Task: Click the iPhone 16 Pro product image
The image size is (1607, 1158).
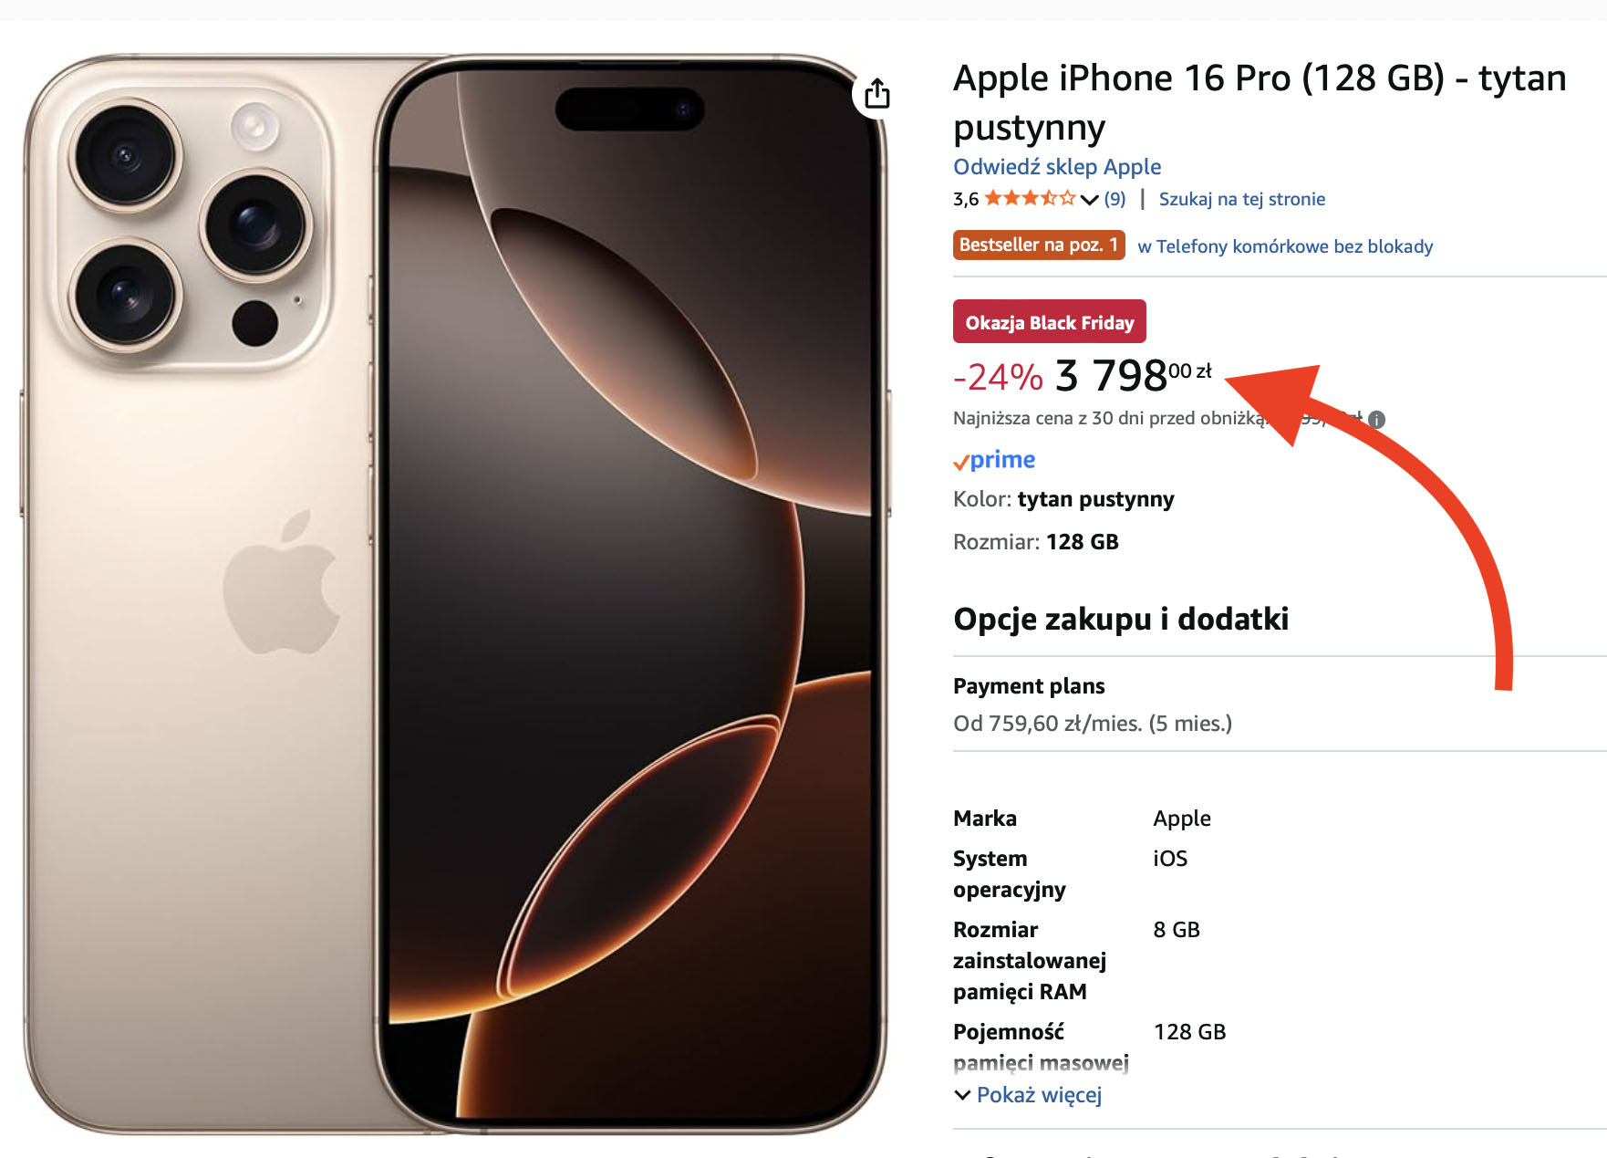Action: click(x=454, y=594)
